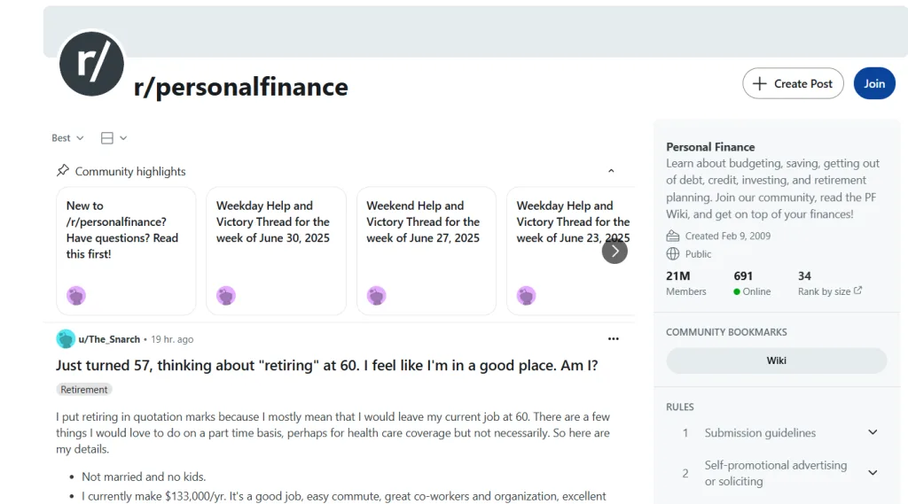Click the Rank by size external link icon
This screenshot has width=908, height=504.
point(857,291)
